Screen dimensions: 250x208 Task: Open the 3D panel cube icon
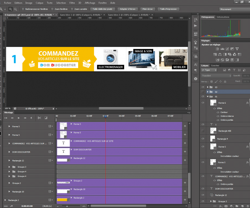195,78
